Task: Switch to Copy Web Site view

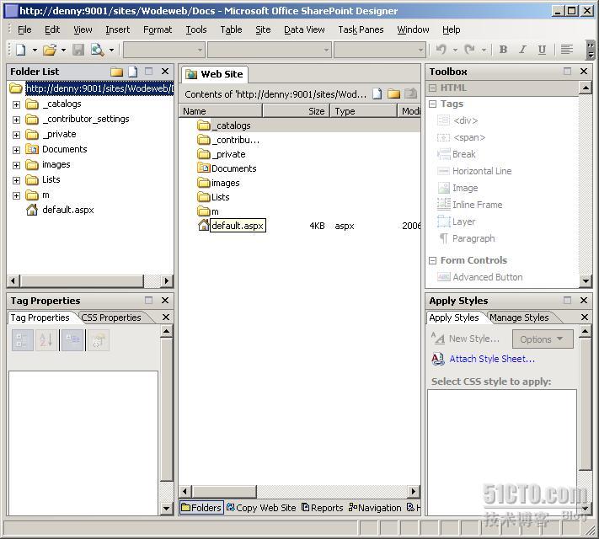Action: point(261,508)
